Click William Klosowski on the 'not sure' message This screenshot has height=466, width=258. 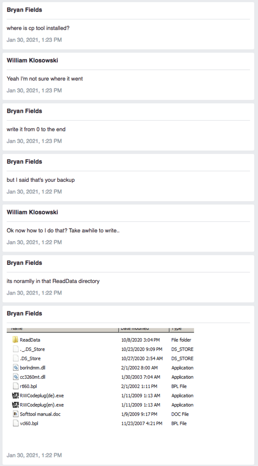[32, 60]
